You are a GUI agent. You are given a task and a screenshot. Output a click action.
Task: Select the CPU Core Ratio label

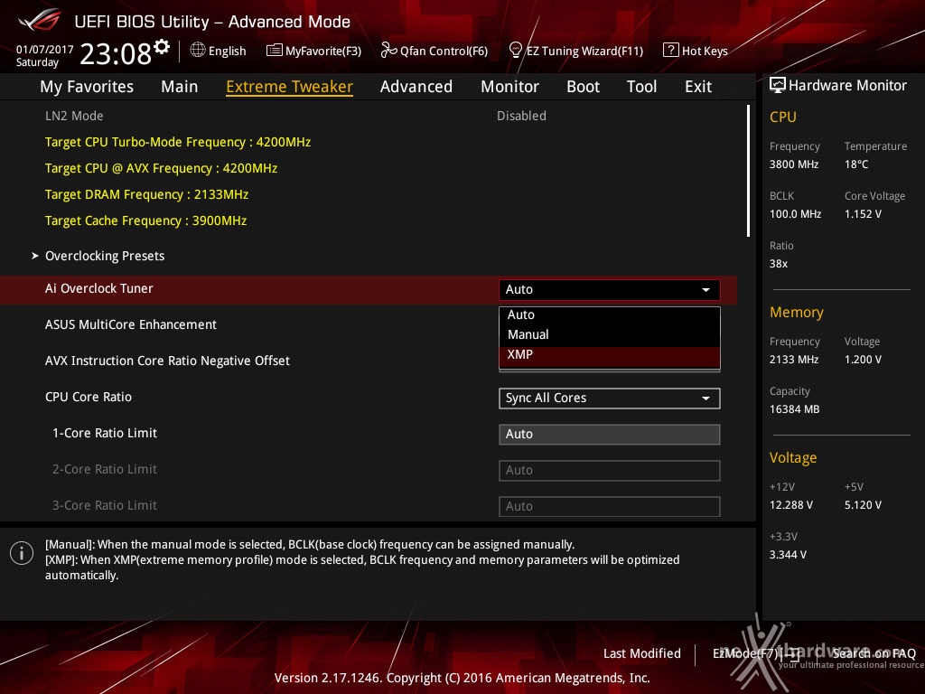(x=89, y=398)
